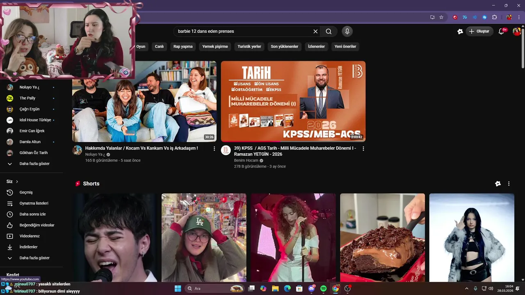Bookmark this page with the star icon
This screenshot has height=295, width=525.
pos(441,17)
